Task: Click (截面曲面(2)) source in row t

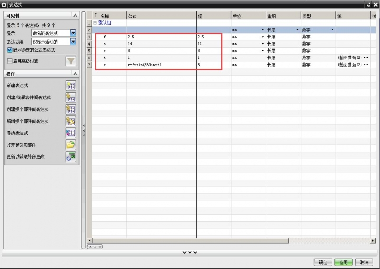Action: pos(350,58)
